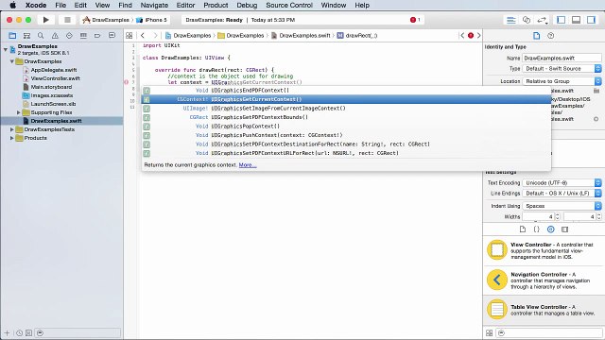Click the drawRect breadcrumb in the jump bar
The height and width of the screenshot is (340, 605).
(x=357, y=36)
